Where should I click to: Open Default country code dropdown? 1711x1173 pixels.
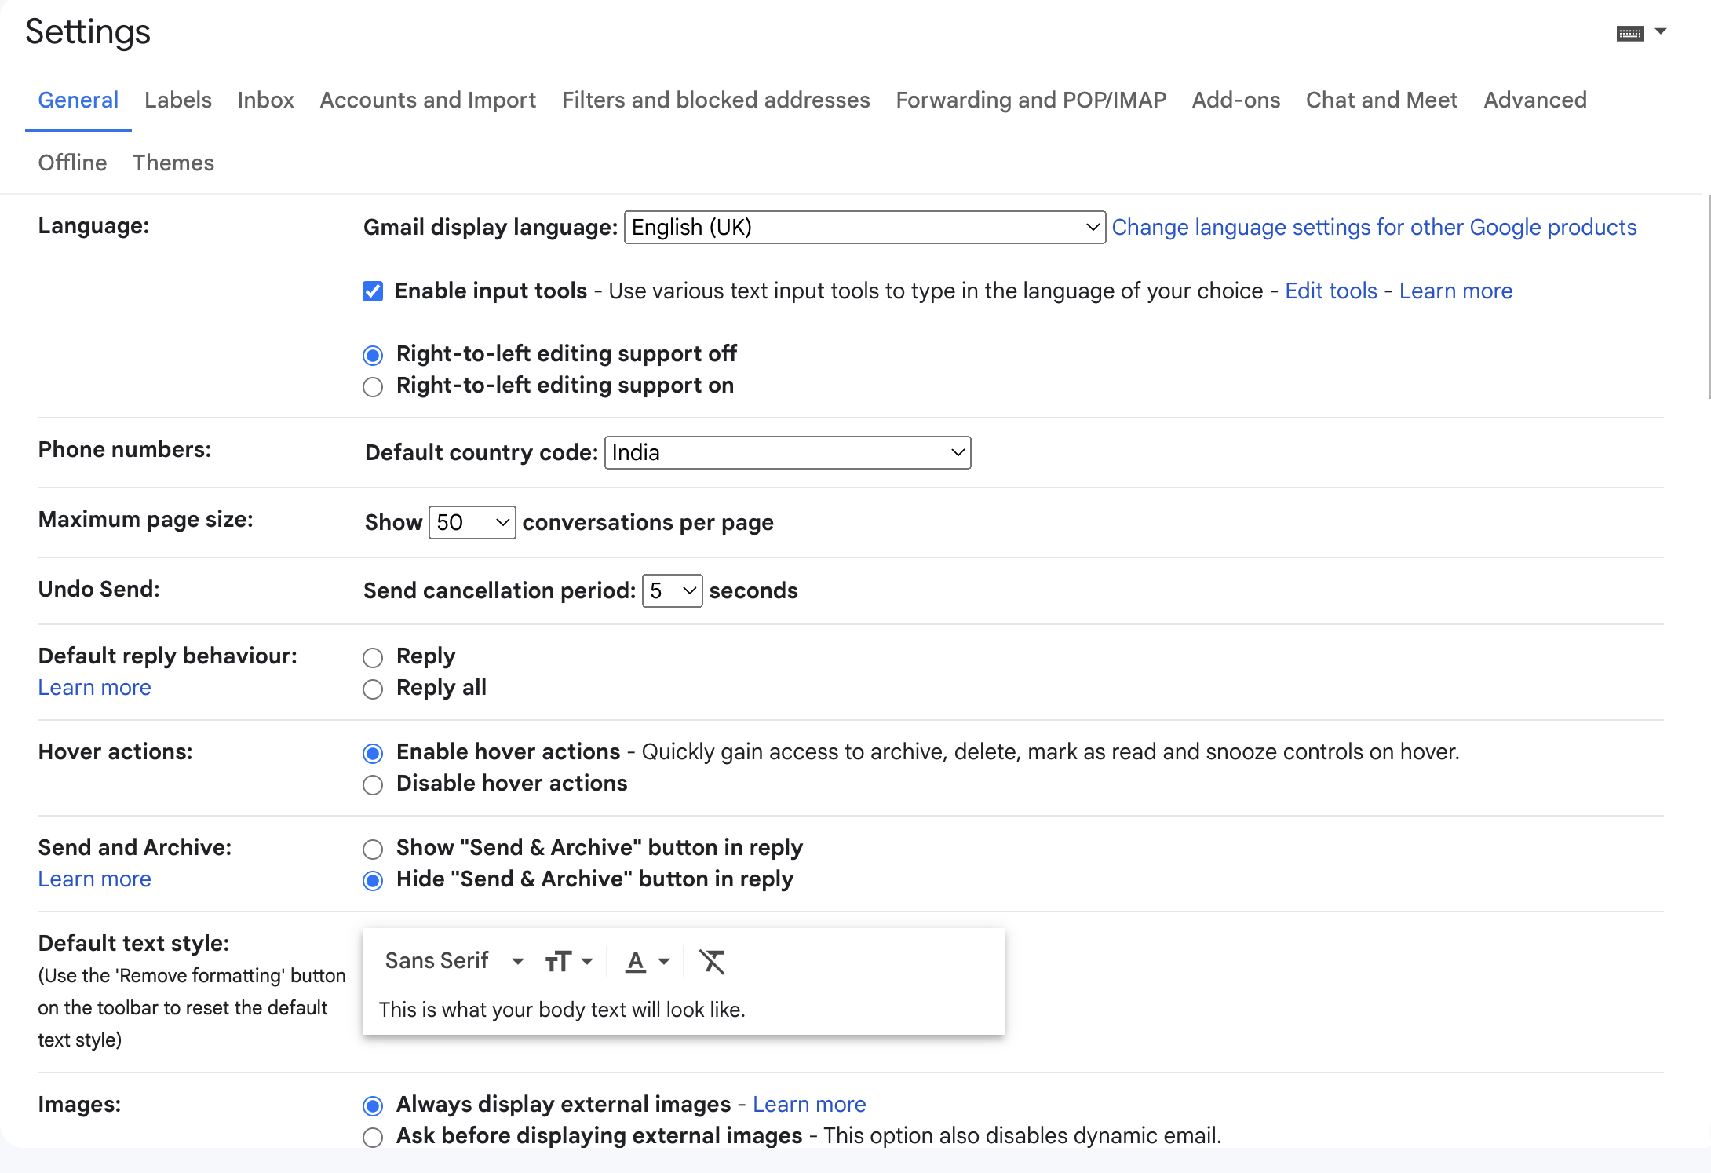(787, 453)
